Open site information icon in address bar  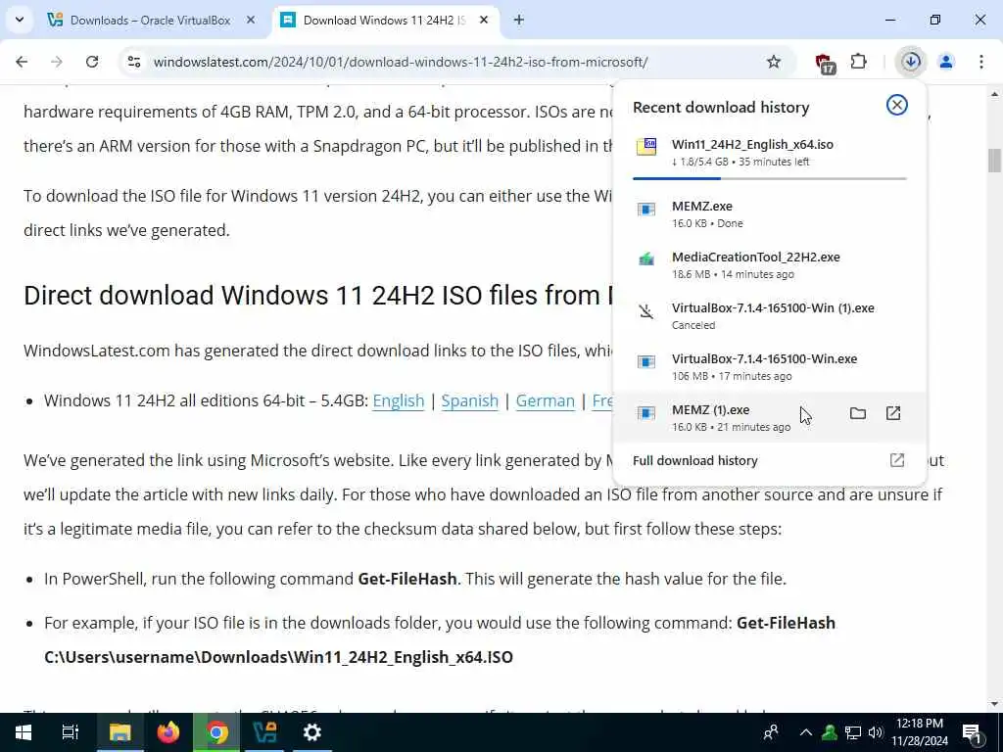click(x=133, y=62)
